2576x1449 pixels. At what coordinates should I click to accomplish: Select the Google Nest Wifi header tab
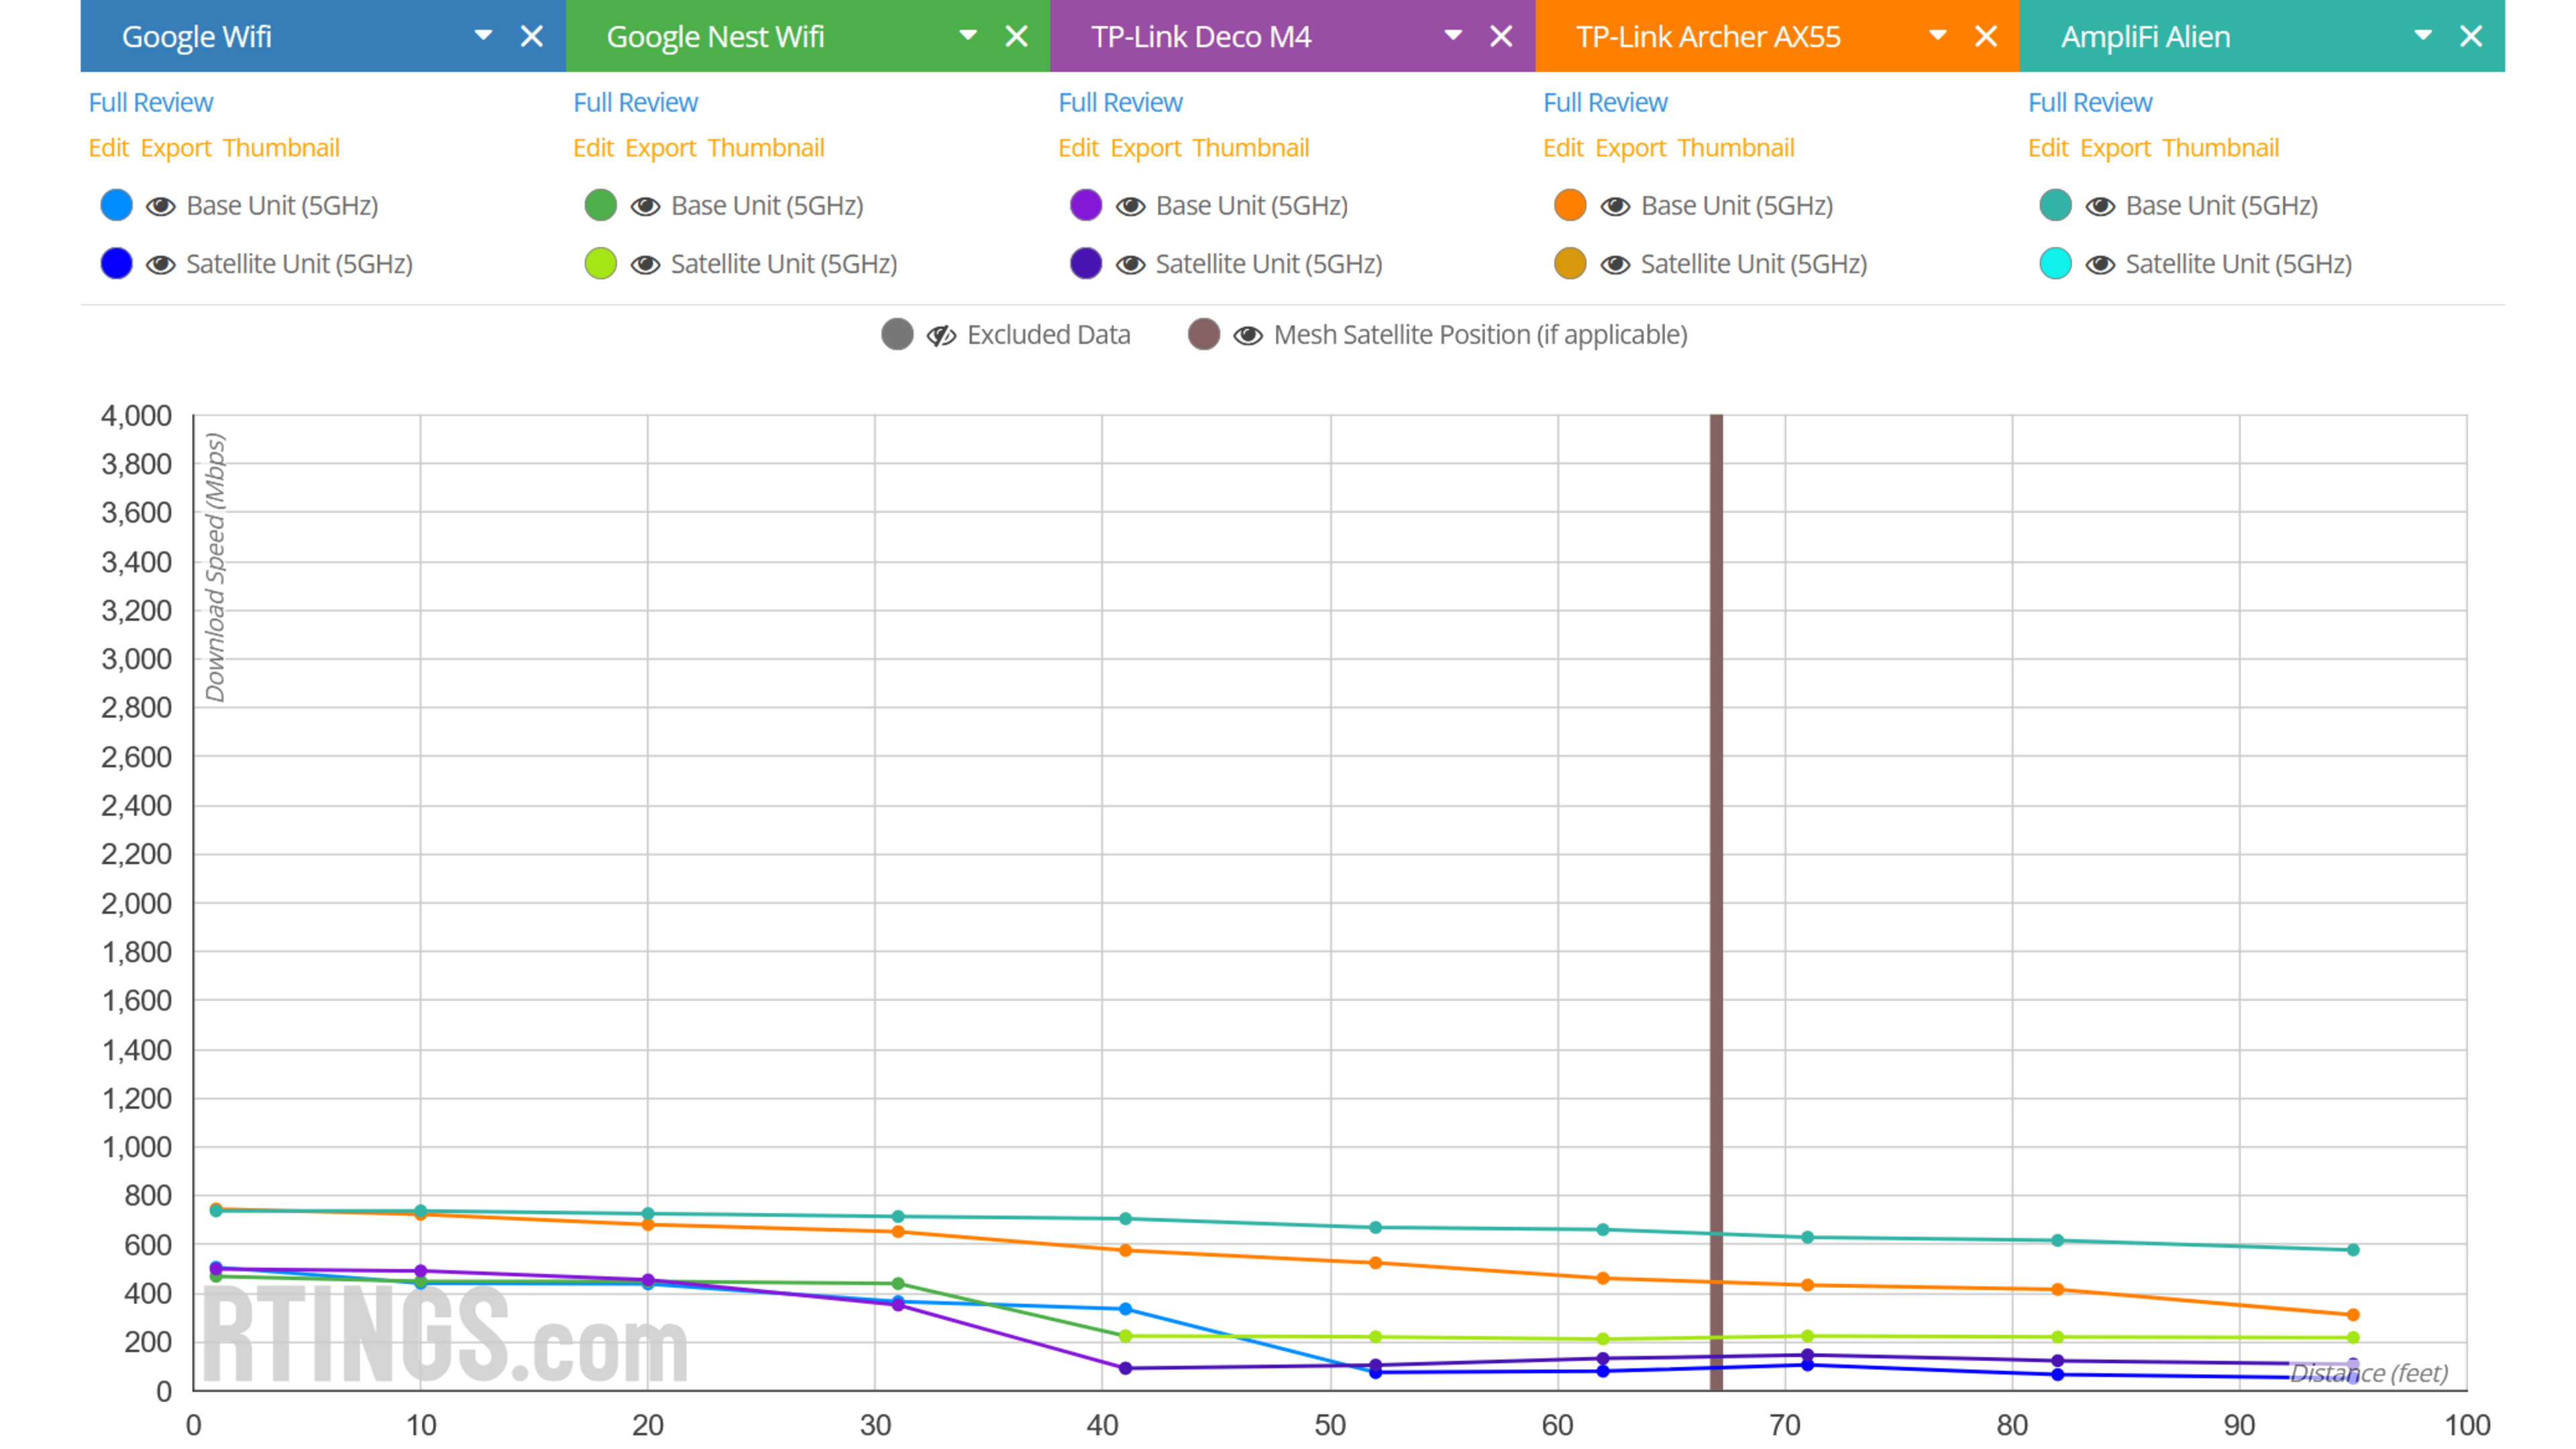click(715, 37)
